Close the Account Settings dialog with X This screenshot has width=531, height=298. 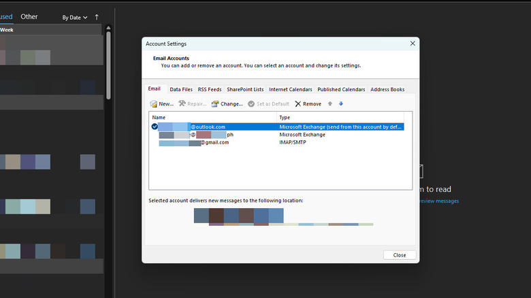coord(413,44)
